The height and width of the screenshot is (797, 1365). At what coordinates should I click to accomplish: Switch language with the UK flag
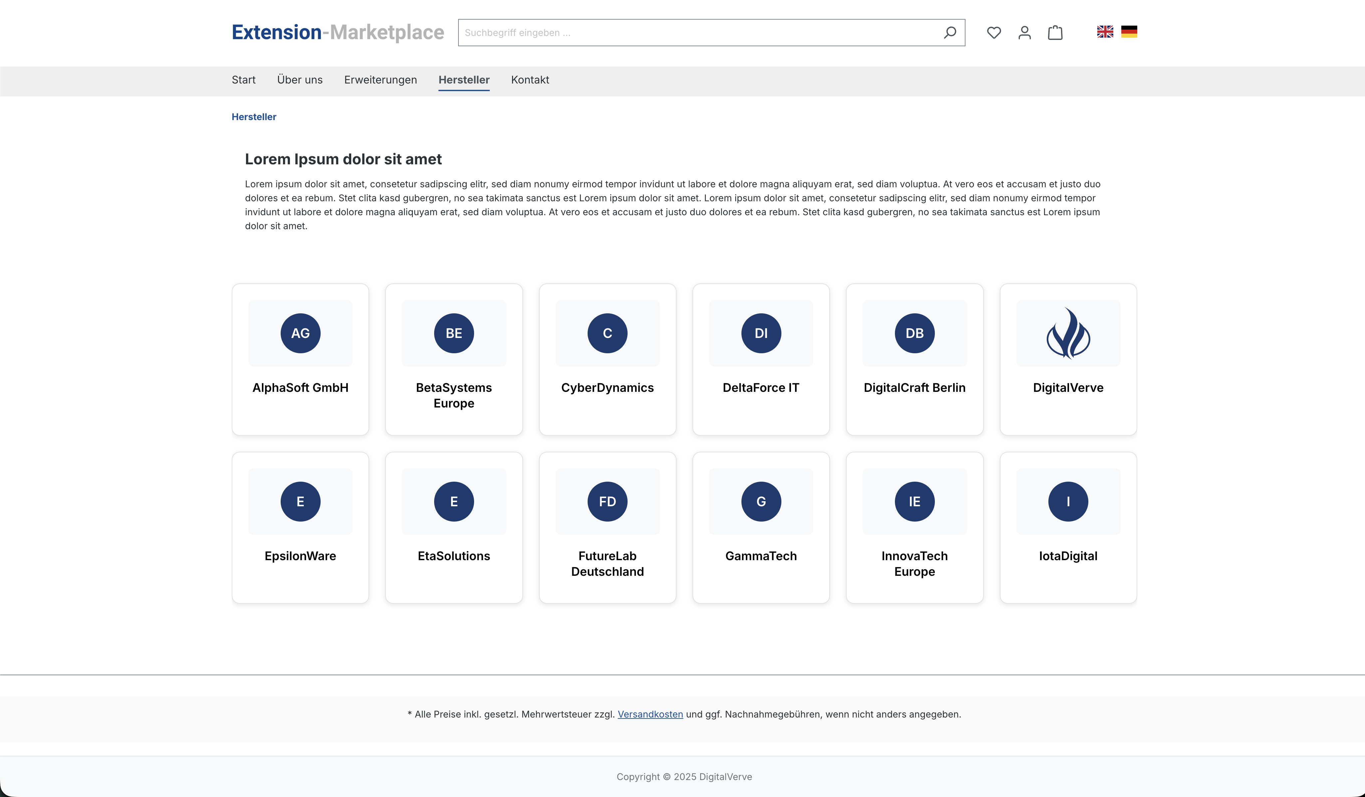(1105, 32)
